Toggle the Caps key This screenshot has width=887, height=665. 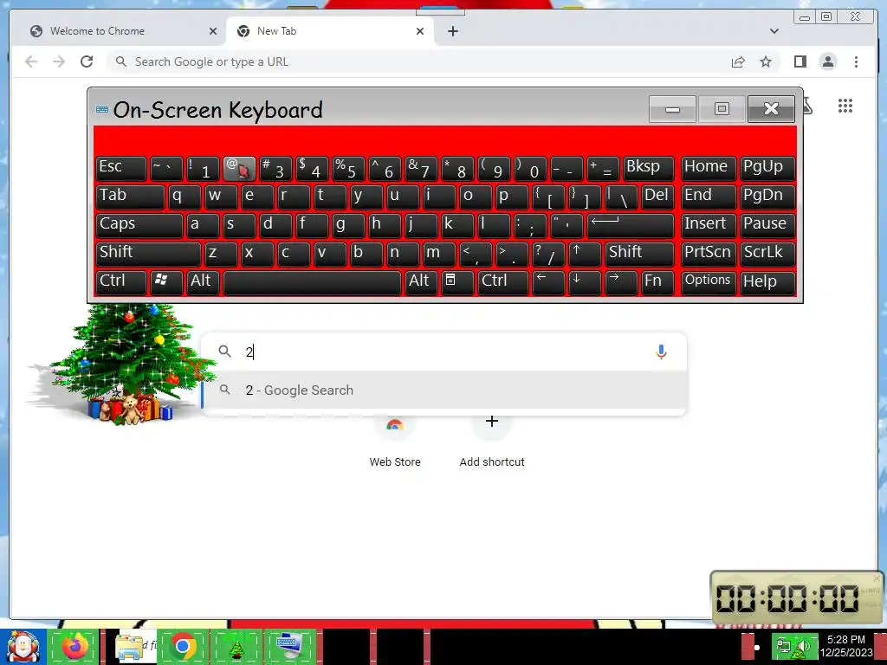coord(139,226)
